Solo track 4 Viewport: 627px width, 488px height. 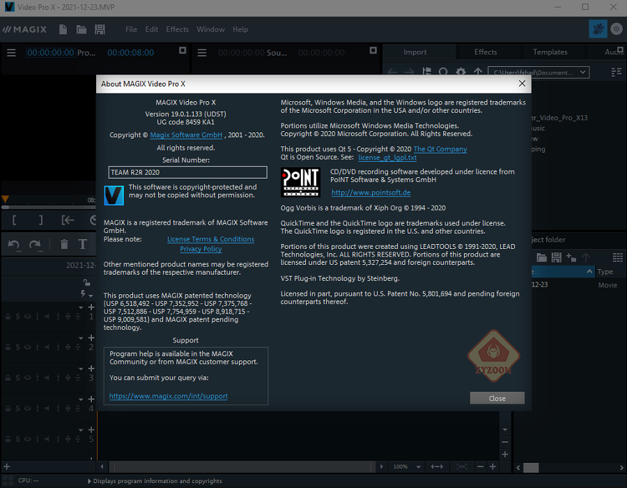pos(17,409)
